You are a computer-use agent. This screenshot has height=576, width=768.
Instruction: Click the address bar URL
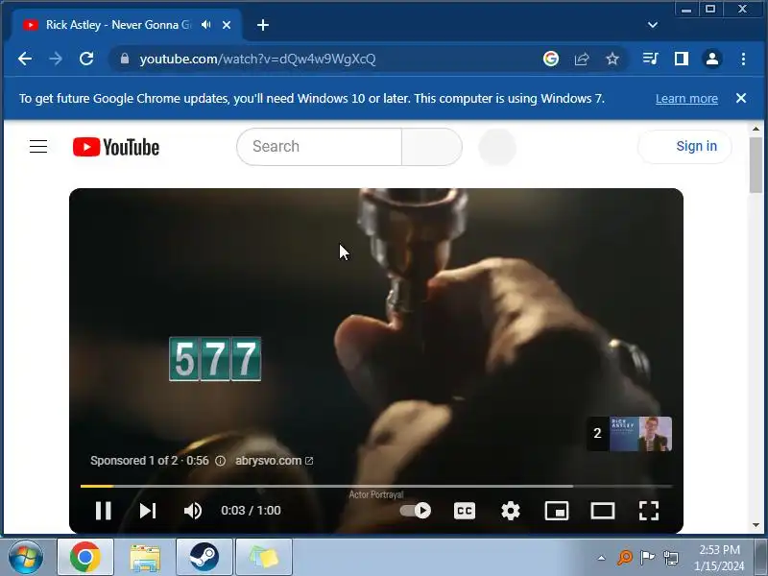(257, 59)
